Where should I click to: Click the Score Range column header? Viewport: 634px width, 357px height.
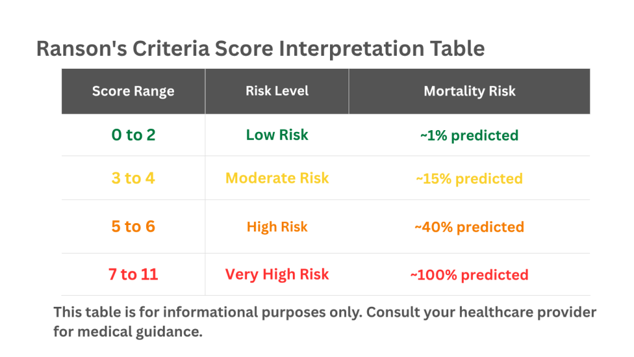point(133,91)
